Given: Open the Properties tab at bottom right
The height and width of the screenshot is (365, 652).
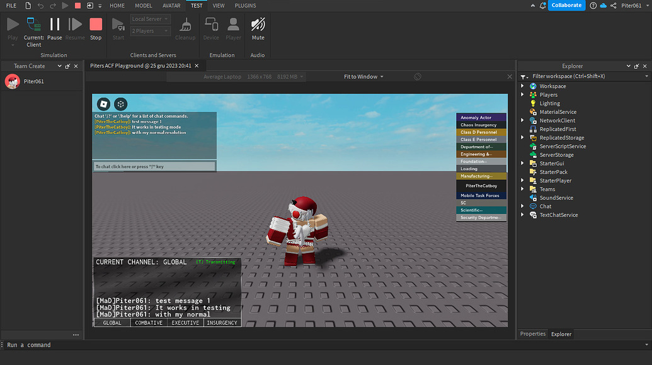Looking at the screenshot, I should (x=532, y=334).
